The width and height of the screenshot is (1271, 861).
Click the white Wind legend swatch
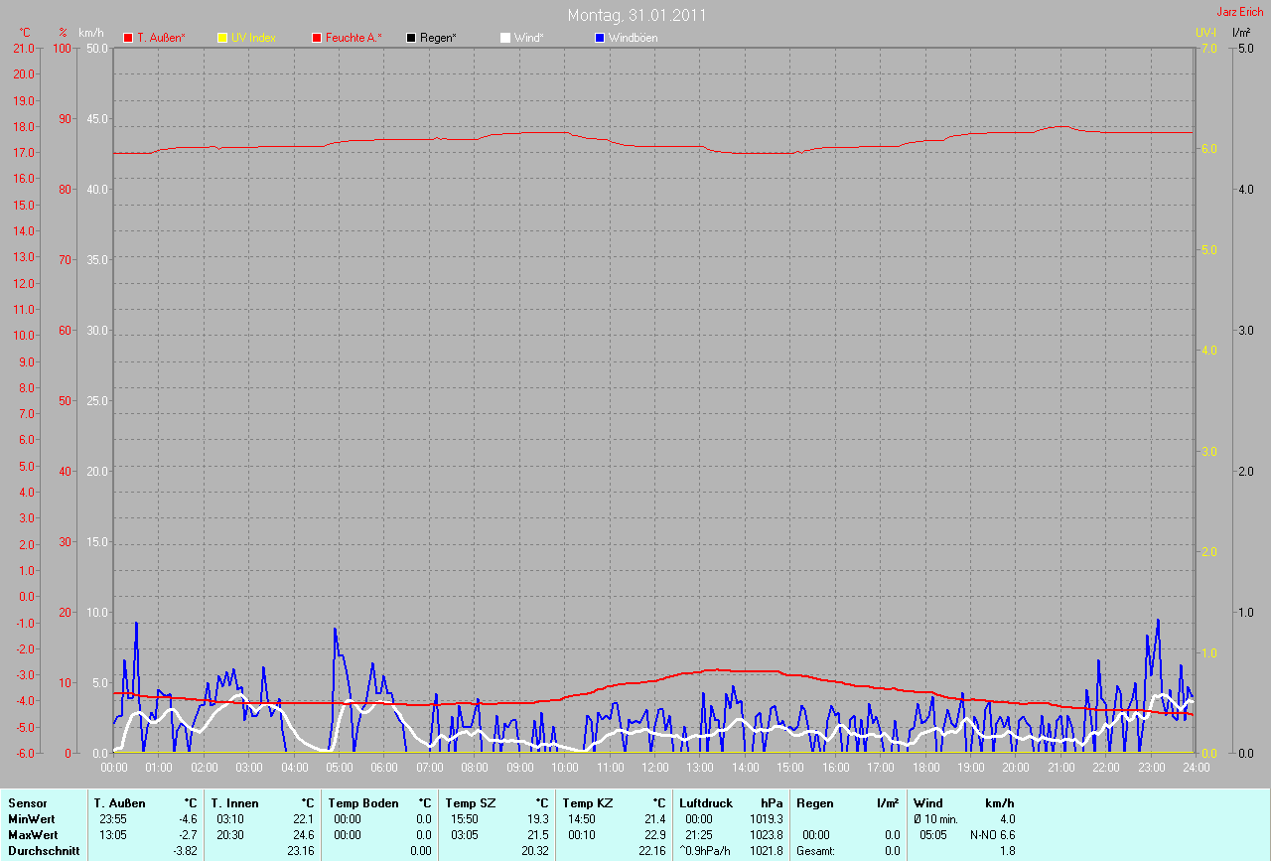coord(505,38)
